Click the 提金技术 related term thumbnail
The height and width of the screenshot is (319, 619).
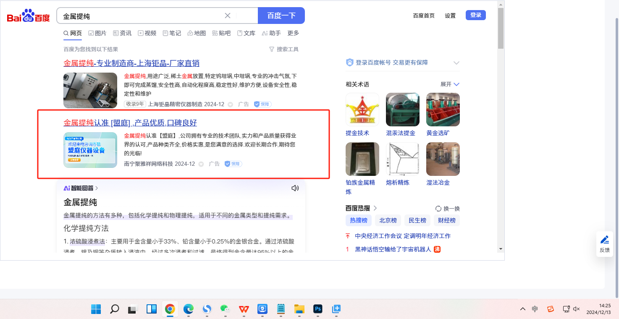[362, 110]
